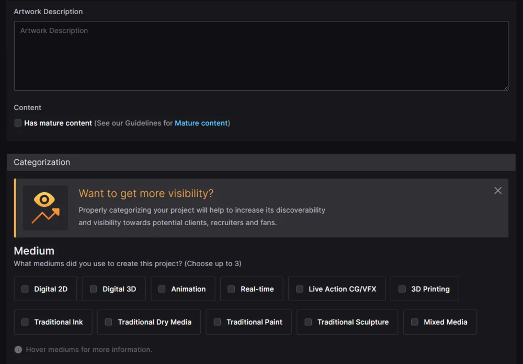Enable Traditional Sculpture medium

coord(308,322)
